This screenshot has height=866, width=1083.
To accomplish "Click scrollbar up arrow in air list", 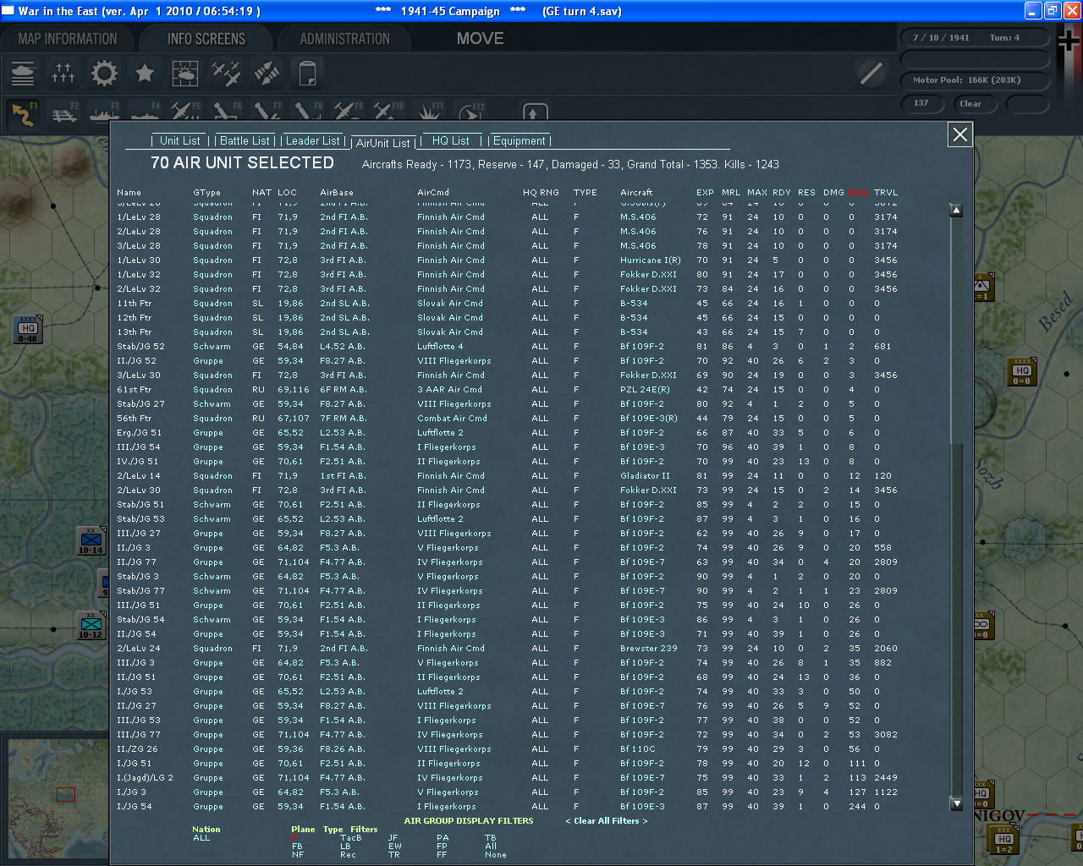I will (x=956, y=210).
